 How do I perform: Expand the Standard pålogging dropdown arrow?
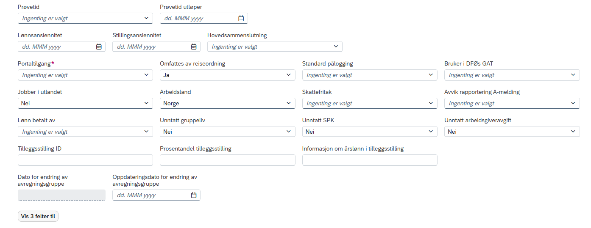click(x=431, y=75)
